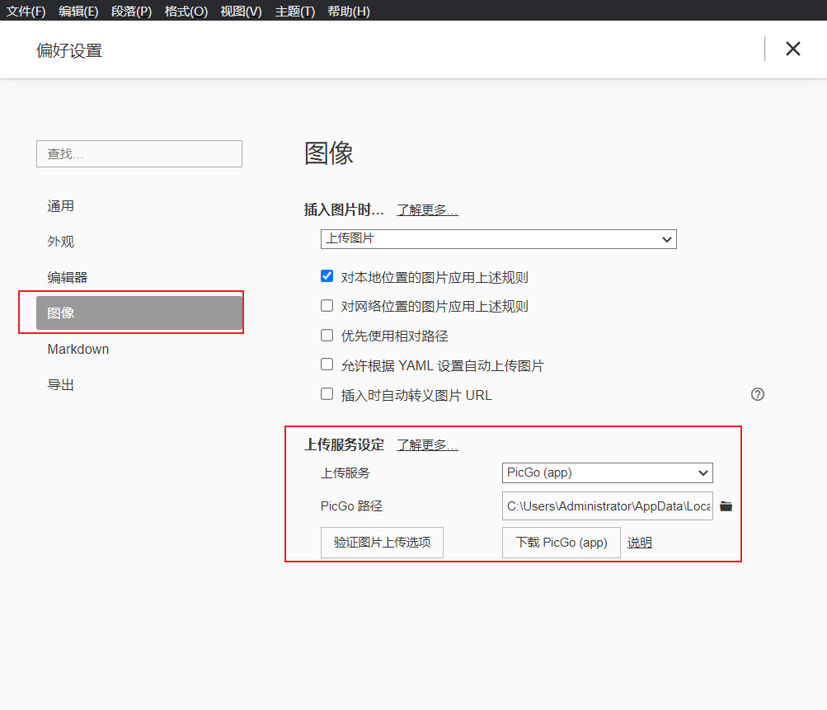Click 了解更多 link next to 上传服务设定
The width and height of the screenshot is (827, 710).
click(427, 445)
